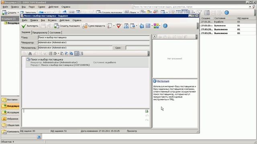Click Создать подзадачу in task toolbar
Viewport: 257px width, 144px height.
(67, 26)
